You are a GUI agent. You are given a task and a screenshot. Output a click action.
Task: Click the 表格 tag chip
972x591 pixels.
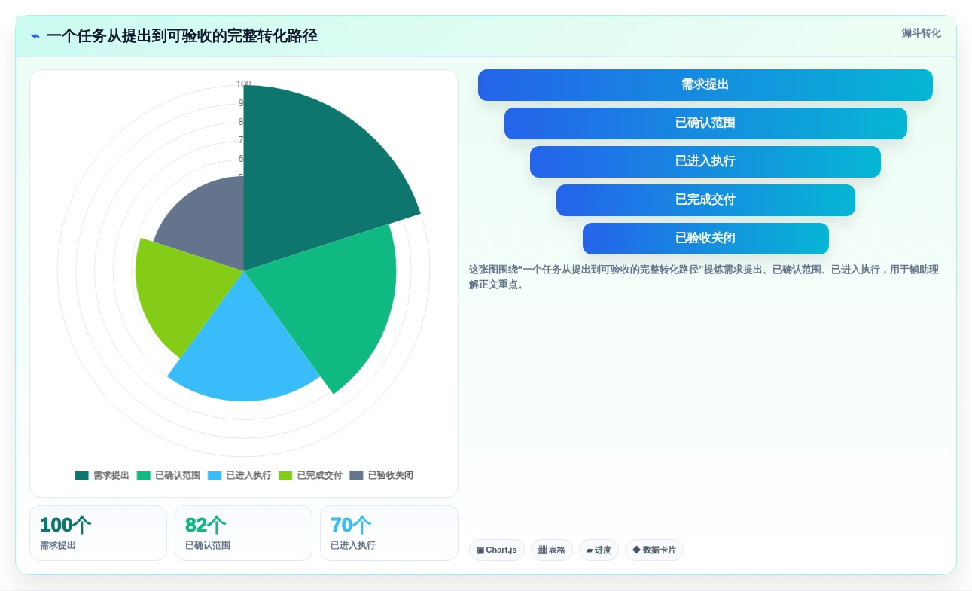click(552, 550)
